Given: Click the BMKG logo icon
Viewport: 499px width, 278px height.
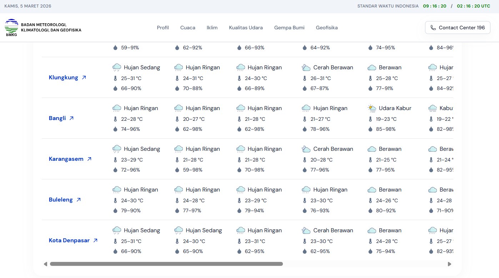Looking at the screenshot, I should (11, 28).
